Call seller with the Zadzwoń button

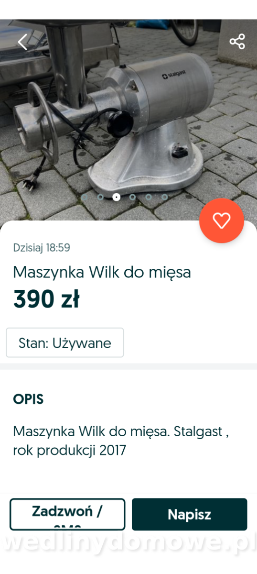pos(67,514)
